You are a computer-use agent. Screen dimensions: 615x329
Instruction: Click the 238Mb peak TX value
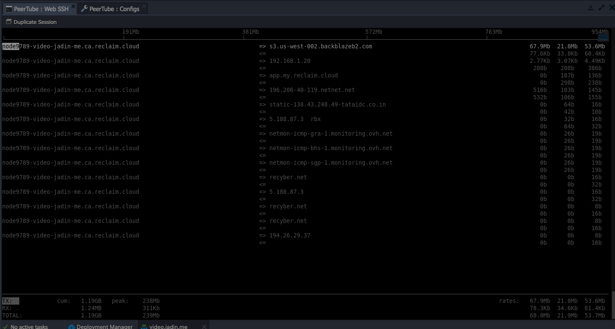pyautogui.click(x=151, y=301)
